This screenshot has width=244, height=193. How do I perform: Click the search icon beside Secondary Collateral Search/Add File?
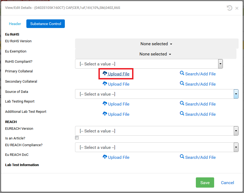click(182, 84)
